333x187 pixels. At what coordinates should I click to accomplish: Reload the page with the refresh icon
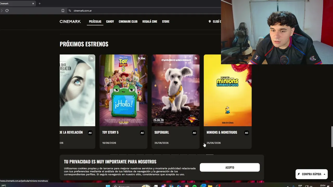7,11
